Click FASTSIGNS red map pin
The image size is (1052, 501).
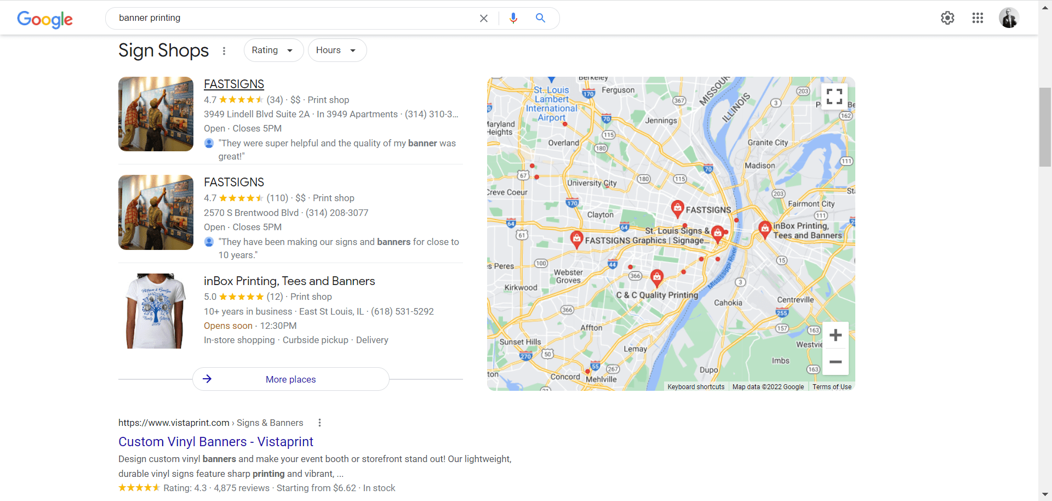[x=678, y=209]
